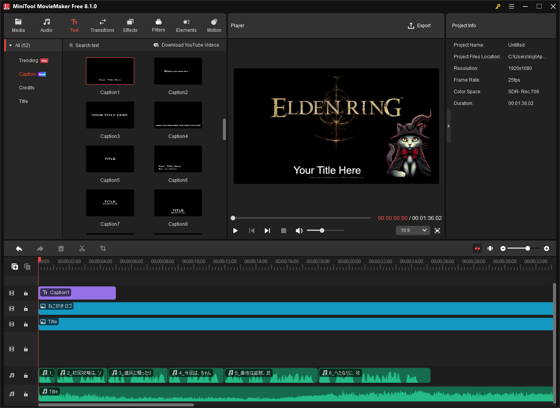Viewport: 560px width, 408px height.
Task: Open the Elements tab
Action: point(186,26)
